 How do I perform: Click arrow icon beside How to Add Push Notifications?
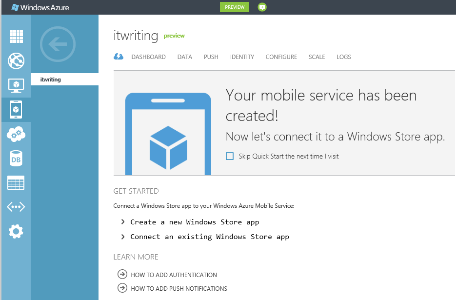[x=122, y=288]
